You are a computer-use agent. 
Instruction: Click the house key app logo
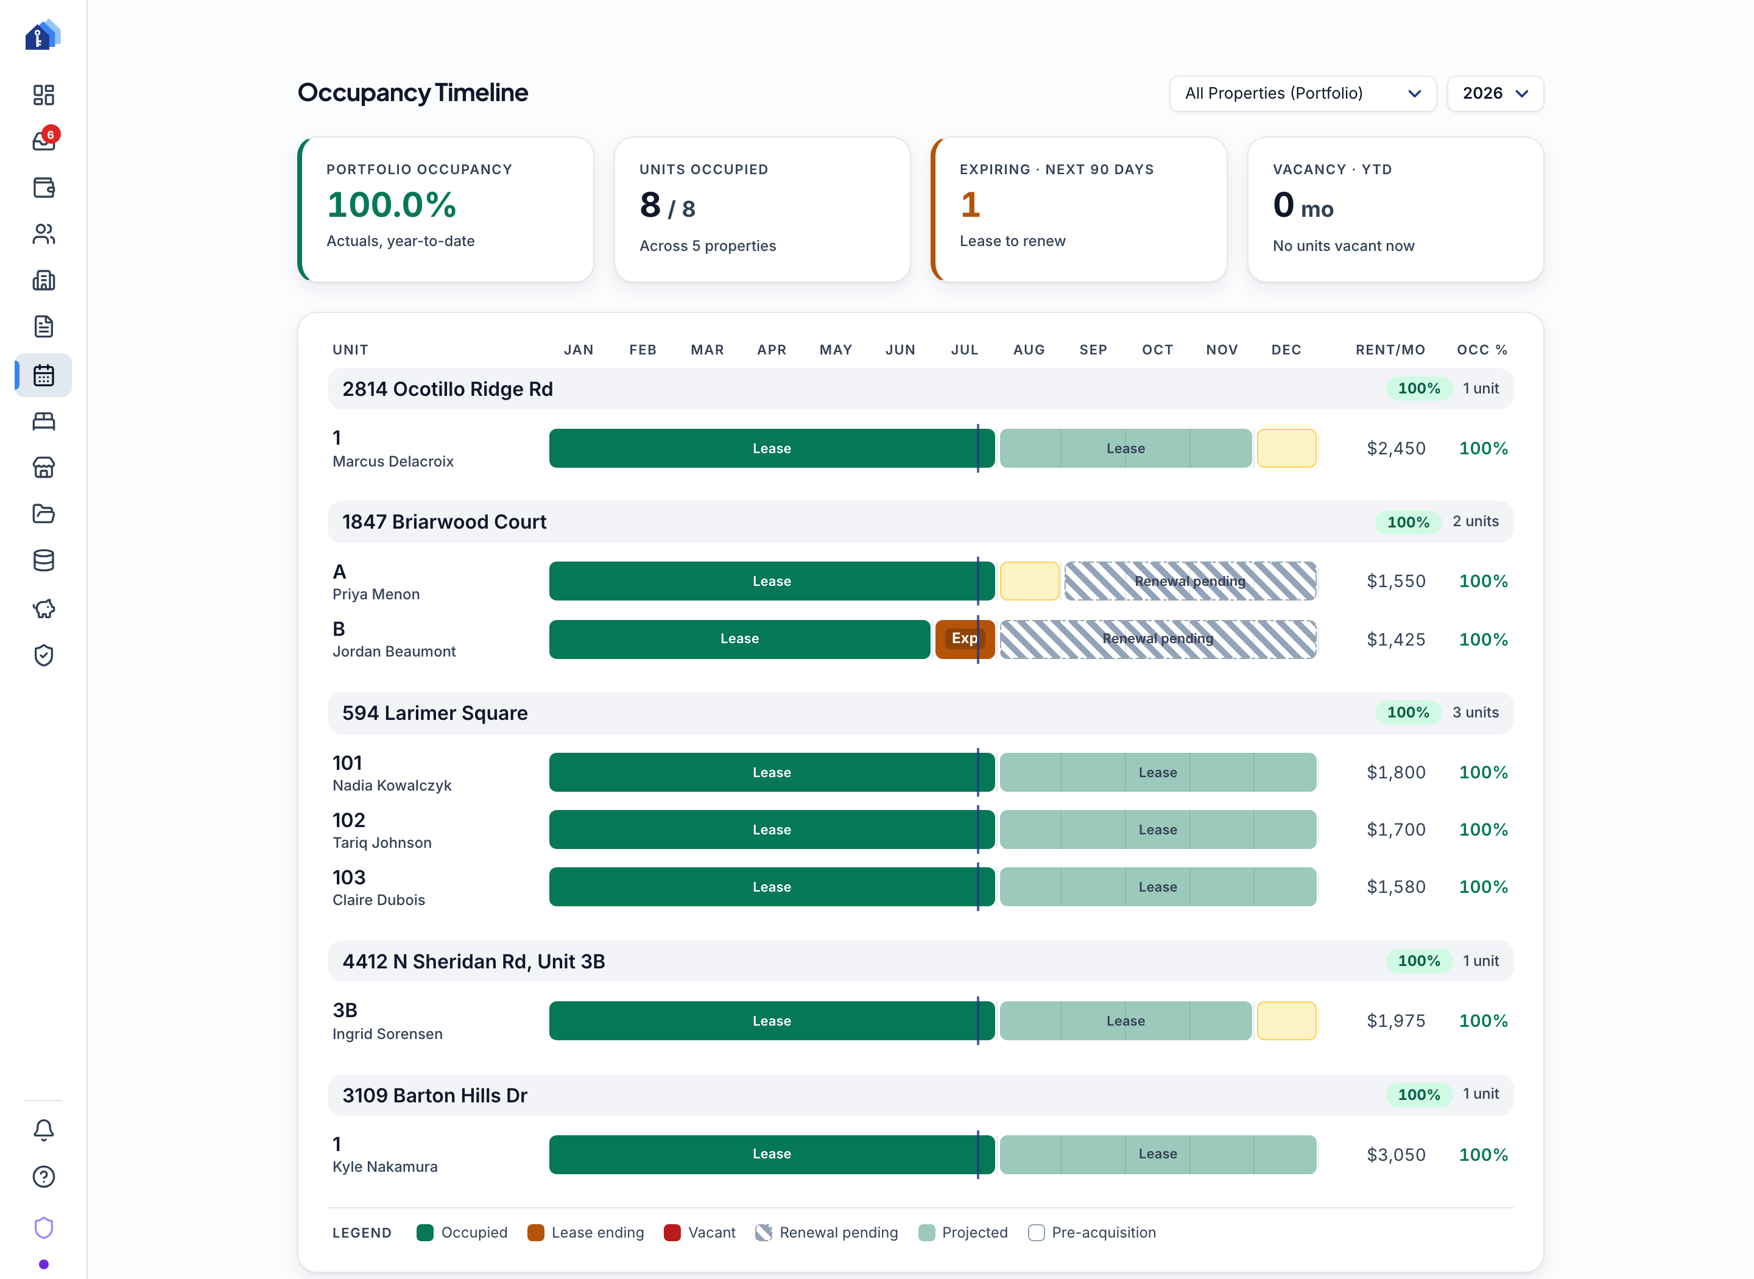coord(43,35)
